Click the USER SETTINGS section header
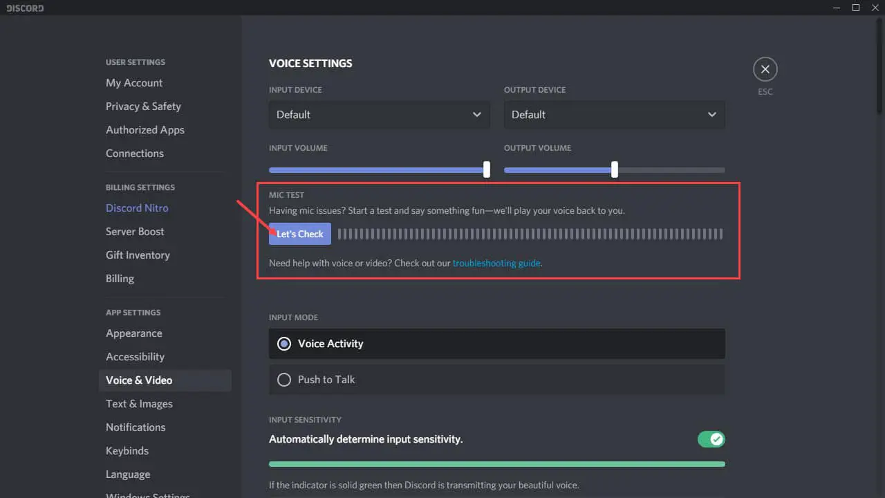Screen dimensions: 885x498 click(136, 62)
